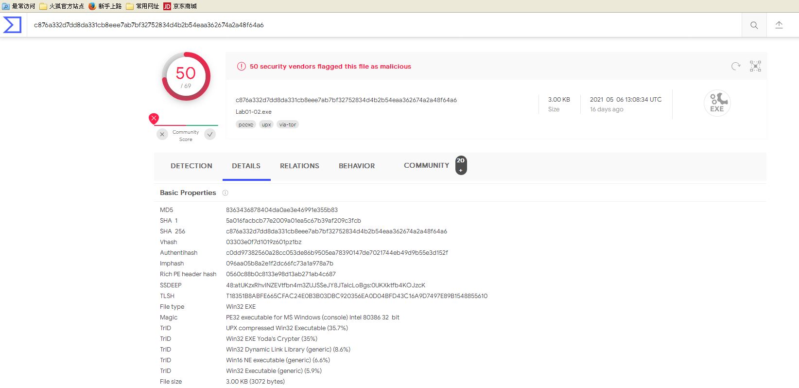Image resolution: width=799 pixels, height=388 pixels.
Task: Click the via-tor tag
Action: [x=288, y=124]
